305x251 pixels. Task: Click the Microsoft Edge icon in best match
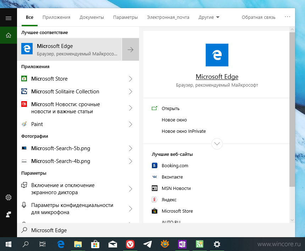click(27, 49)
